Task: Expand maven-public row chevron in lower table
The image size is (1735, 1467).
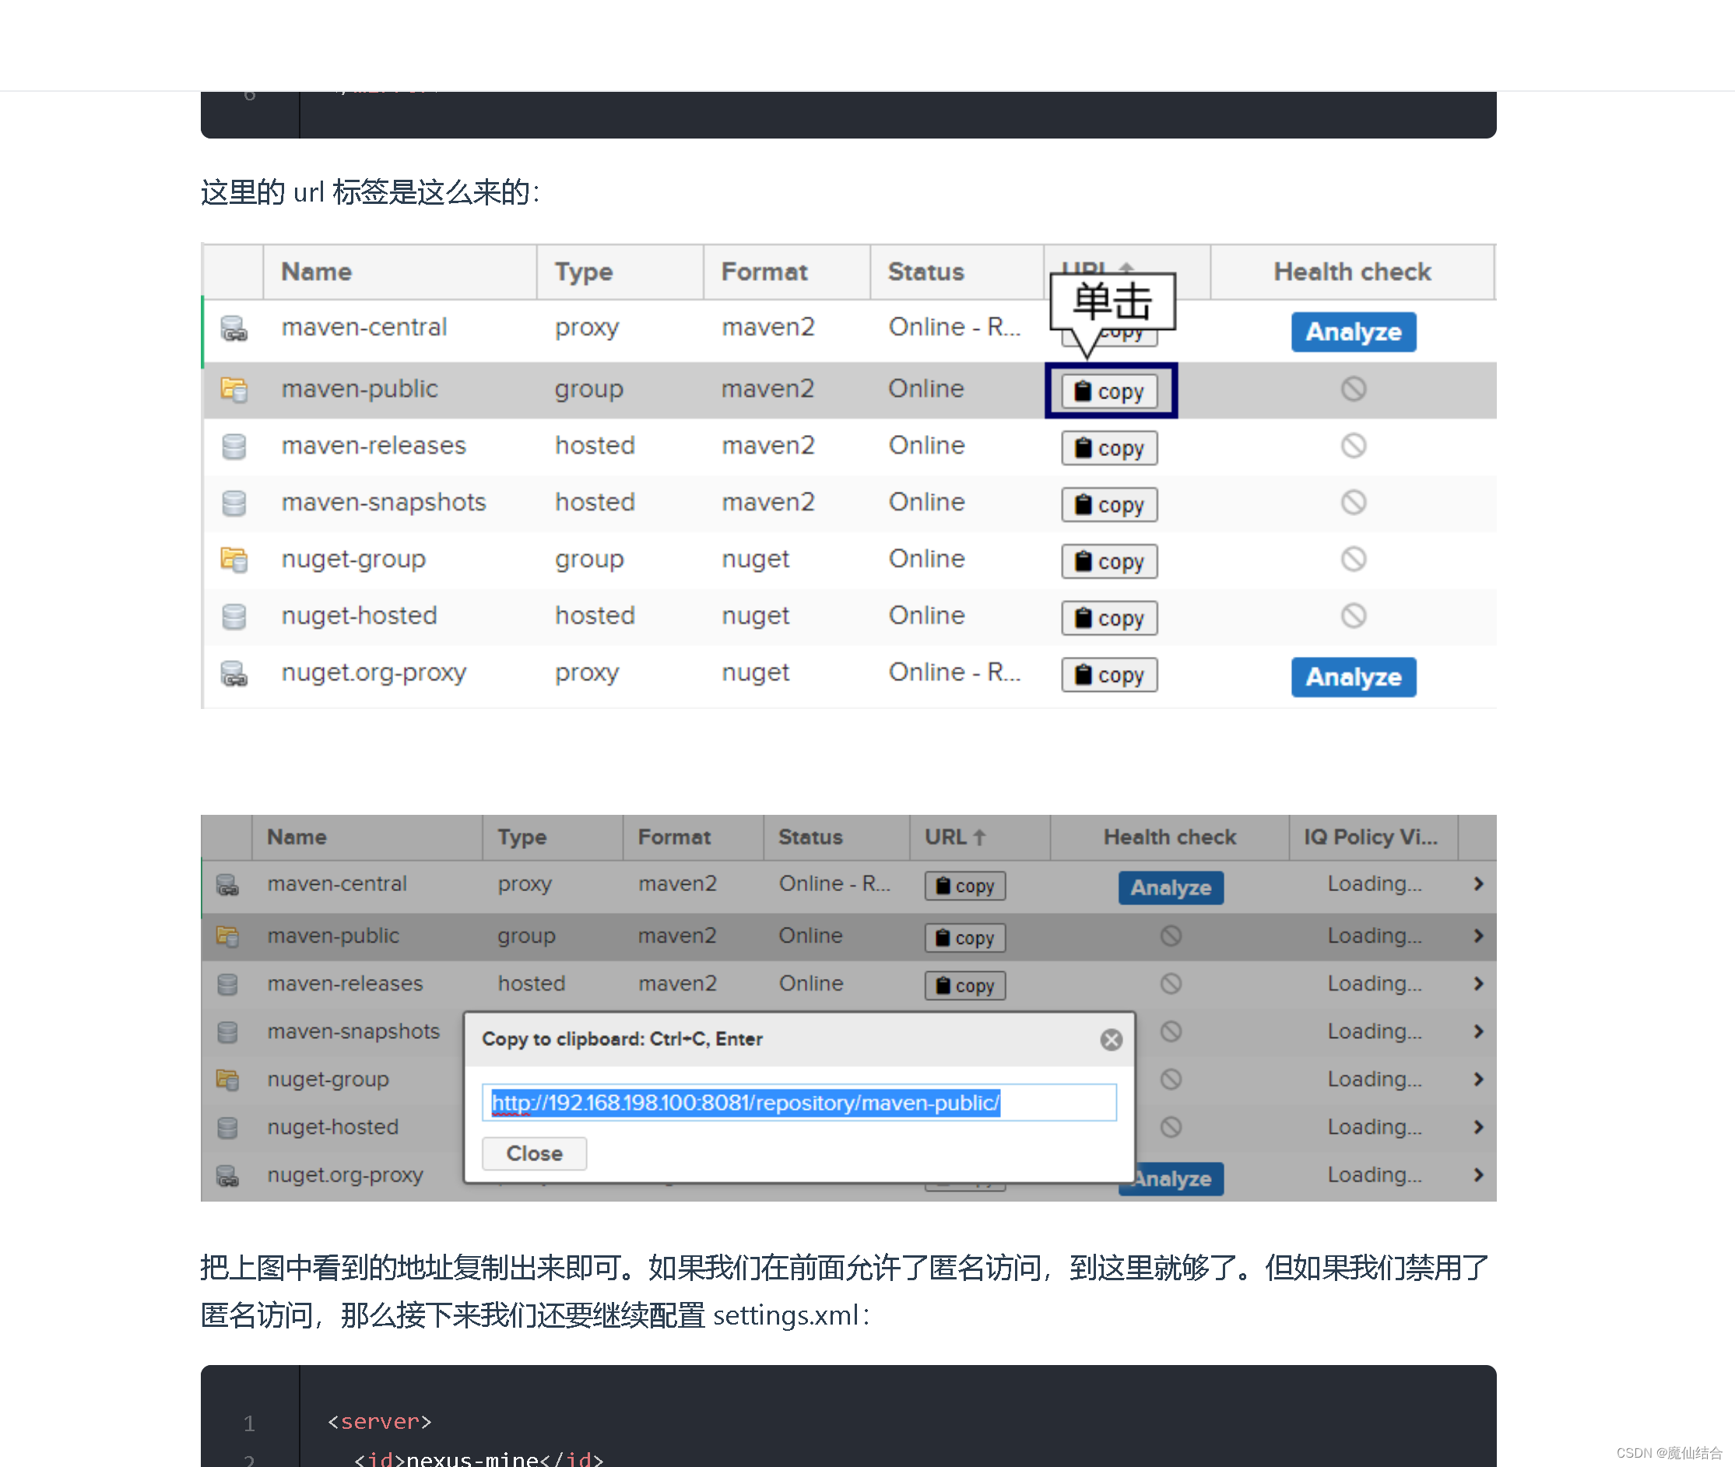Action: click(1478, 935)
